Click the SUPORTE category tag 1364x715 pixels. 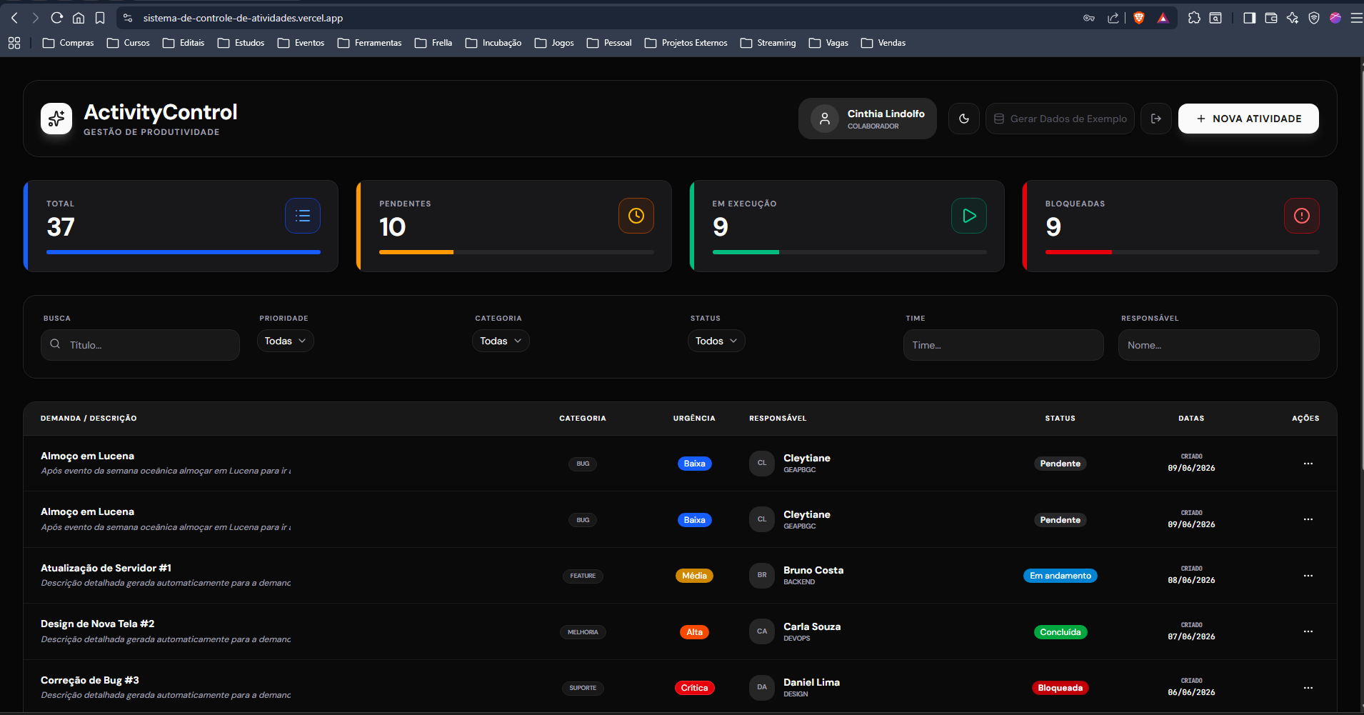(583, 688)
